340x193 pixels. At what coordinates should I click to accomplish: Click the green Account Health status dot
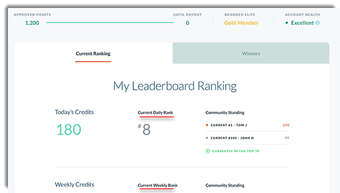(x=287, y=23)
